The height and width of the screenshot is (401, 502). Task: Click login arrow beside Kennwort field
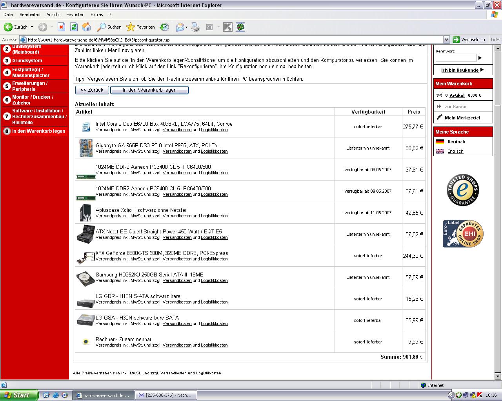tap(480, 58)
